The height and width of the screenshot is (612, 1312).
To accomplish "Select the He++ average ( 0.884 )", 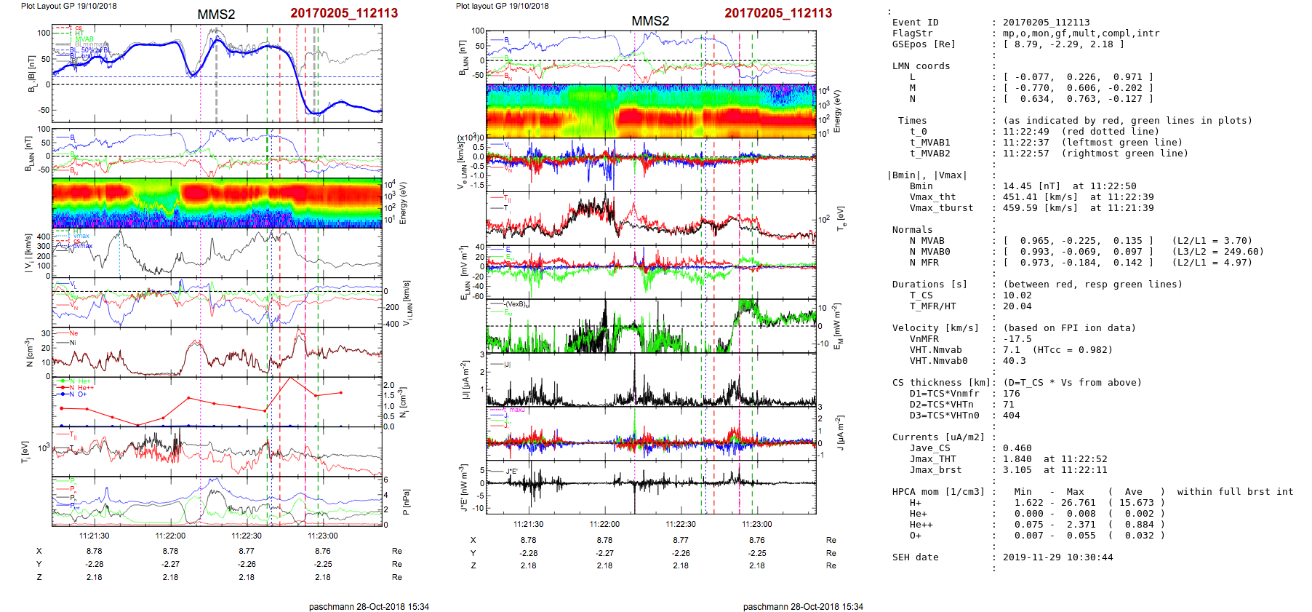I will coord(1137,525).
